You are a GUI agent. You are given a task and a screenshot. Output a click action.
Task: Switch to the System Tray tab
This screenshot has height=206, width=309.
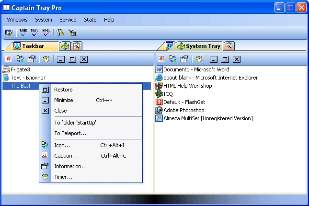[198, 46]
